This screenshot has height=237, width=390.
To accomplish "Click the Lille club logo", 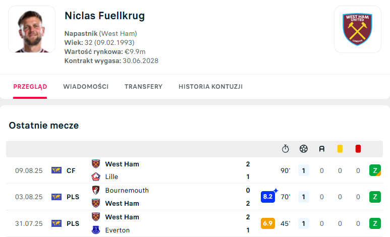I will coord(96,177).
